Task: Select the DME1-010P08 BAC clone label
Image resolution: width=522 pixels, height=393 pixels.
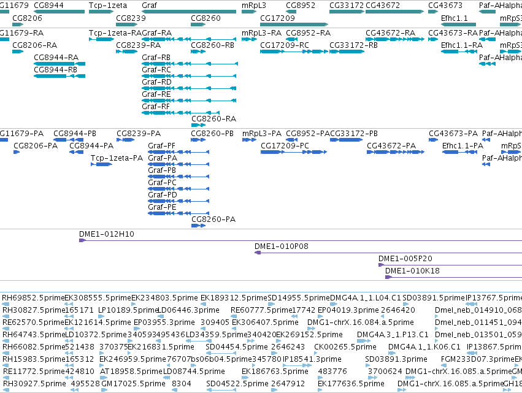Action: coord(282,246)
